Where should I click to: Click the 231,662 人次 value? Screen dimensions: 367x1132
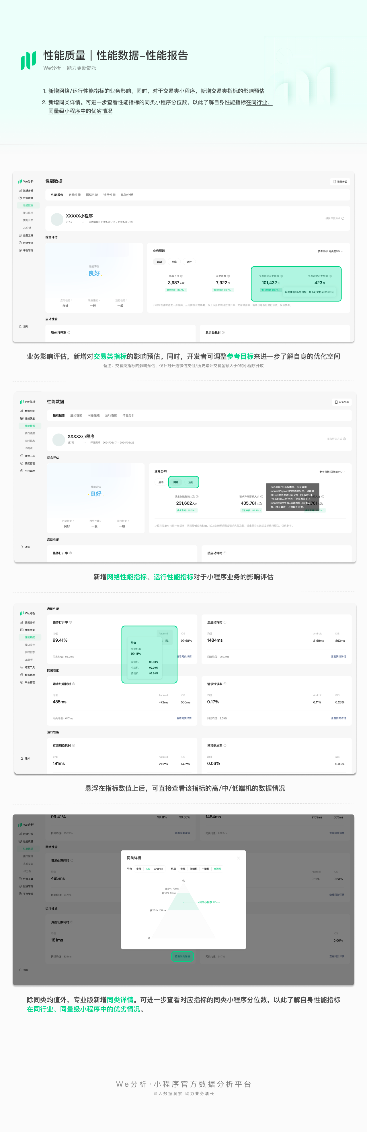(x=187, y=504)
